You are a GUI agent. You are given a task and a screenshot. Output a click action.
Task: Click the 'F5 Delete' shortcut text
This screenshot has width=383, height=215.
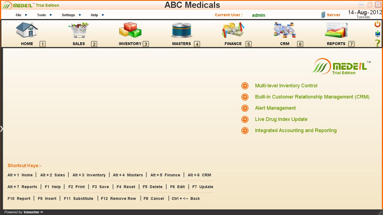153,187
